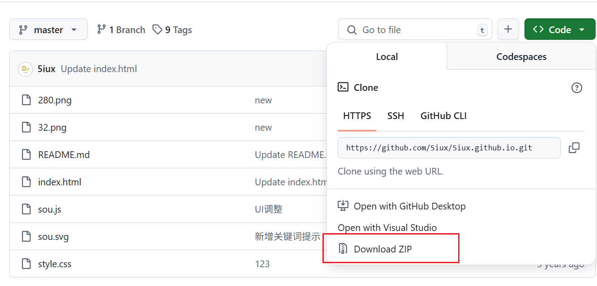Click the 5iux user avatar

point(25,69)
